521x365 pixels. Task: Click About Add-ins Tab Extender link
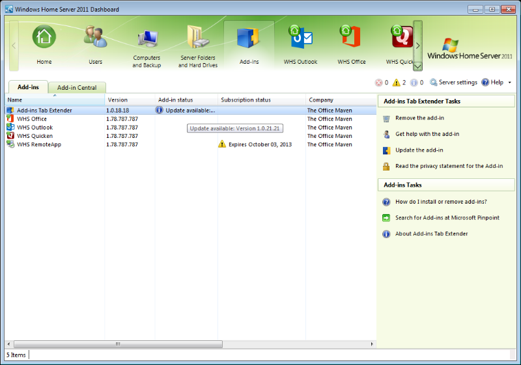(x=431, y=234)
